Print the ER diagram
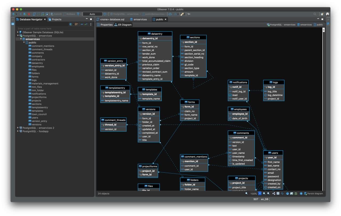This screenshot has height=216, width=341. pyautogui.click(x=287, y=194)
